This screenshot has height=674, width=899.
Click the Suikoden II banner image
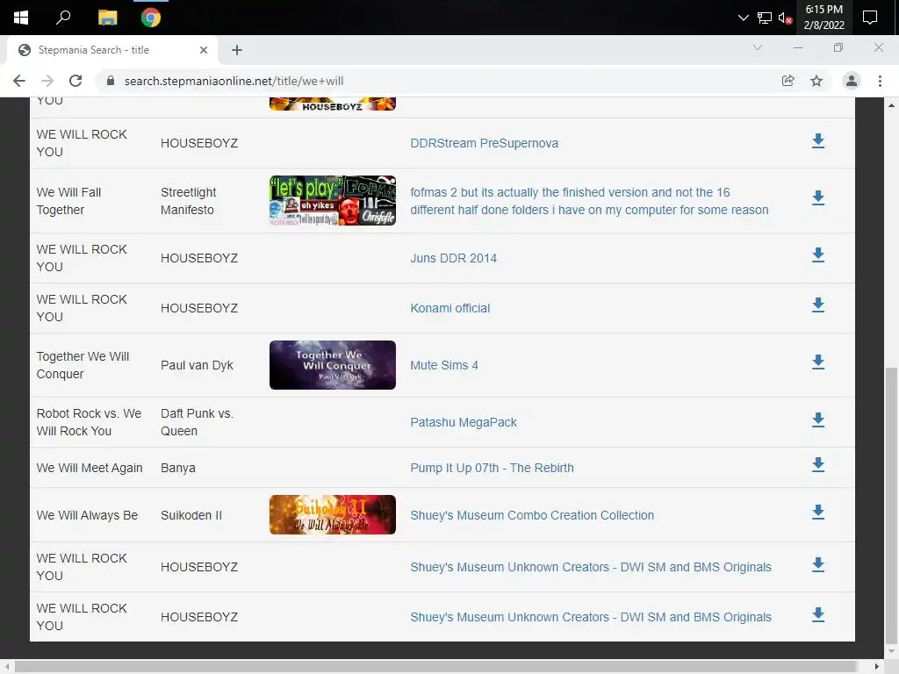pyautogui.click(x=333, y=514)
